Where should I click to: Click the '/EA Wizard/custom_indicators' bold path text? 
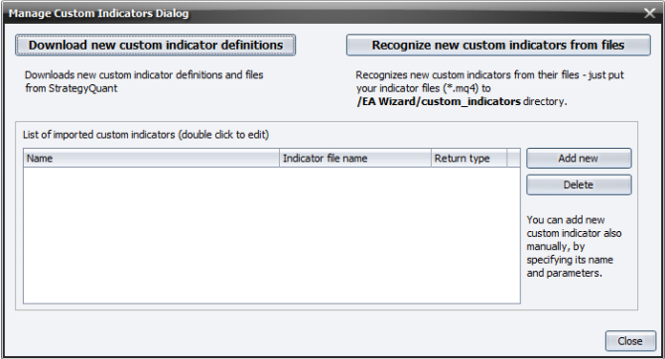[439, 102]
